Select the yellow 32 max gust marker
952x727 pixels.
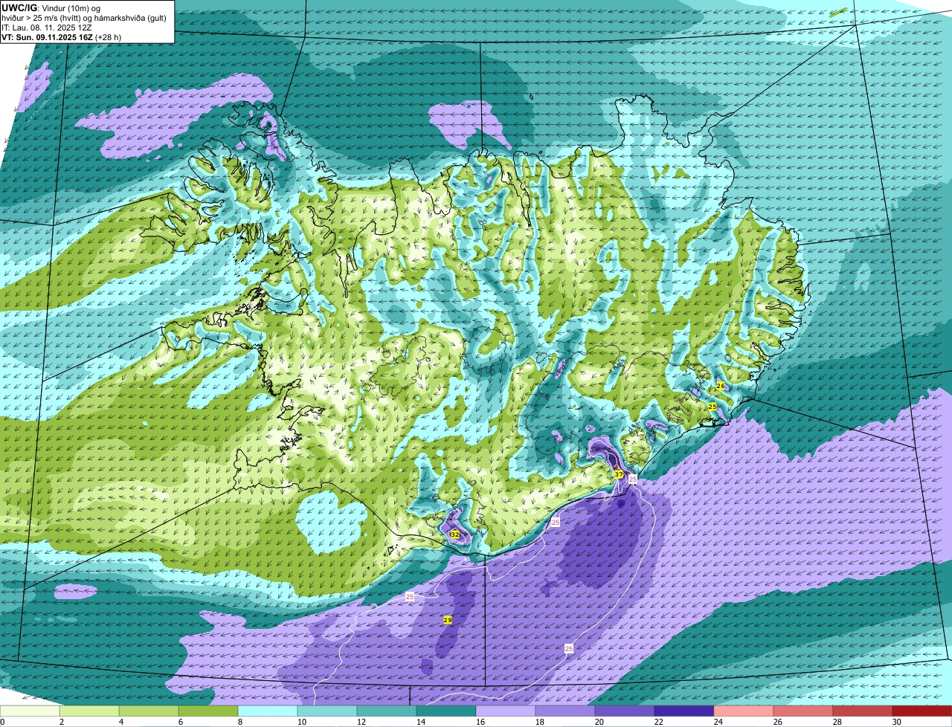coord(454,534)
